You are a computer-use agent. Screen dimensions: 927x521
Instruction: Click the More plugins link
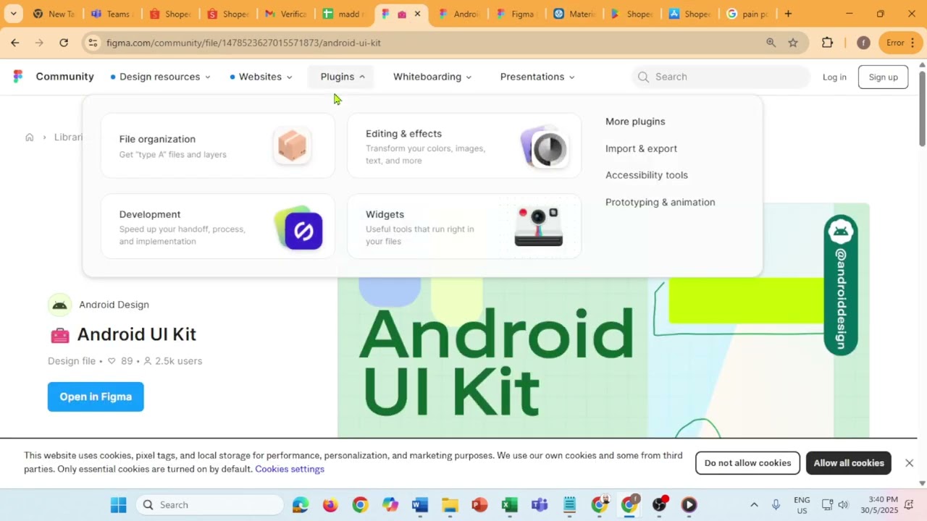[x=635, y=122]
